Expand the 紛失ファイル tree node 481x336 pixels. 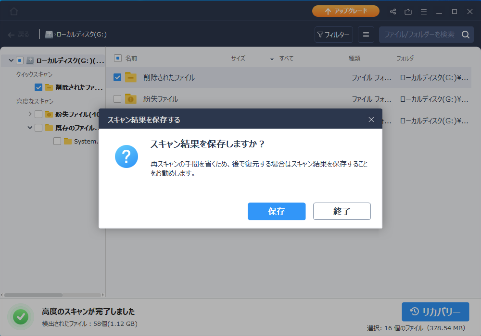click(x=30, y=114)
